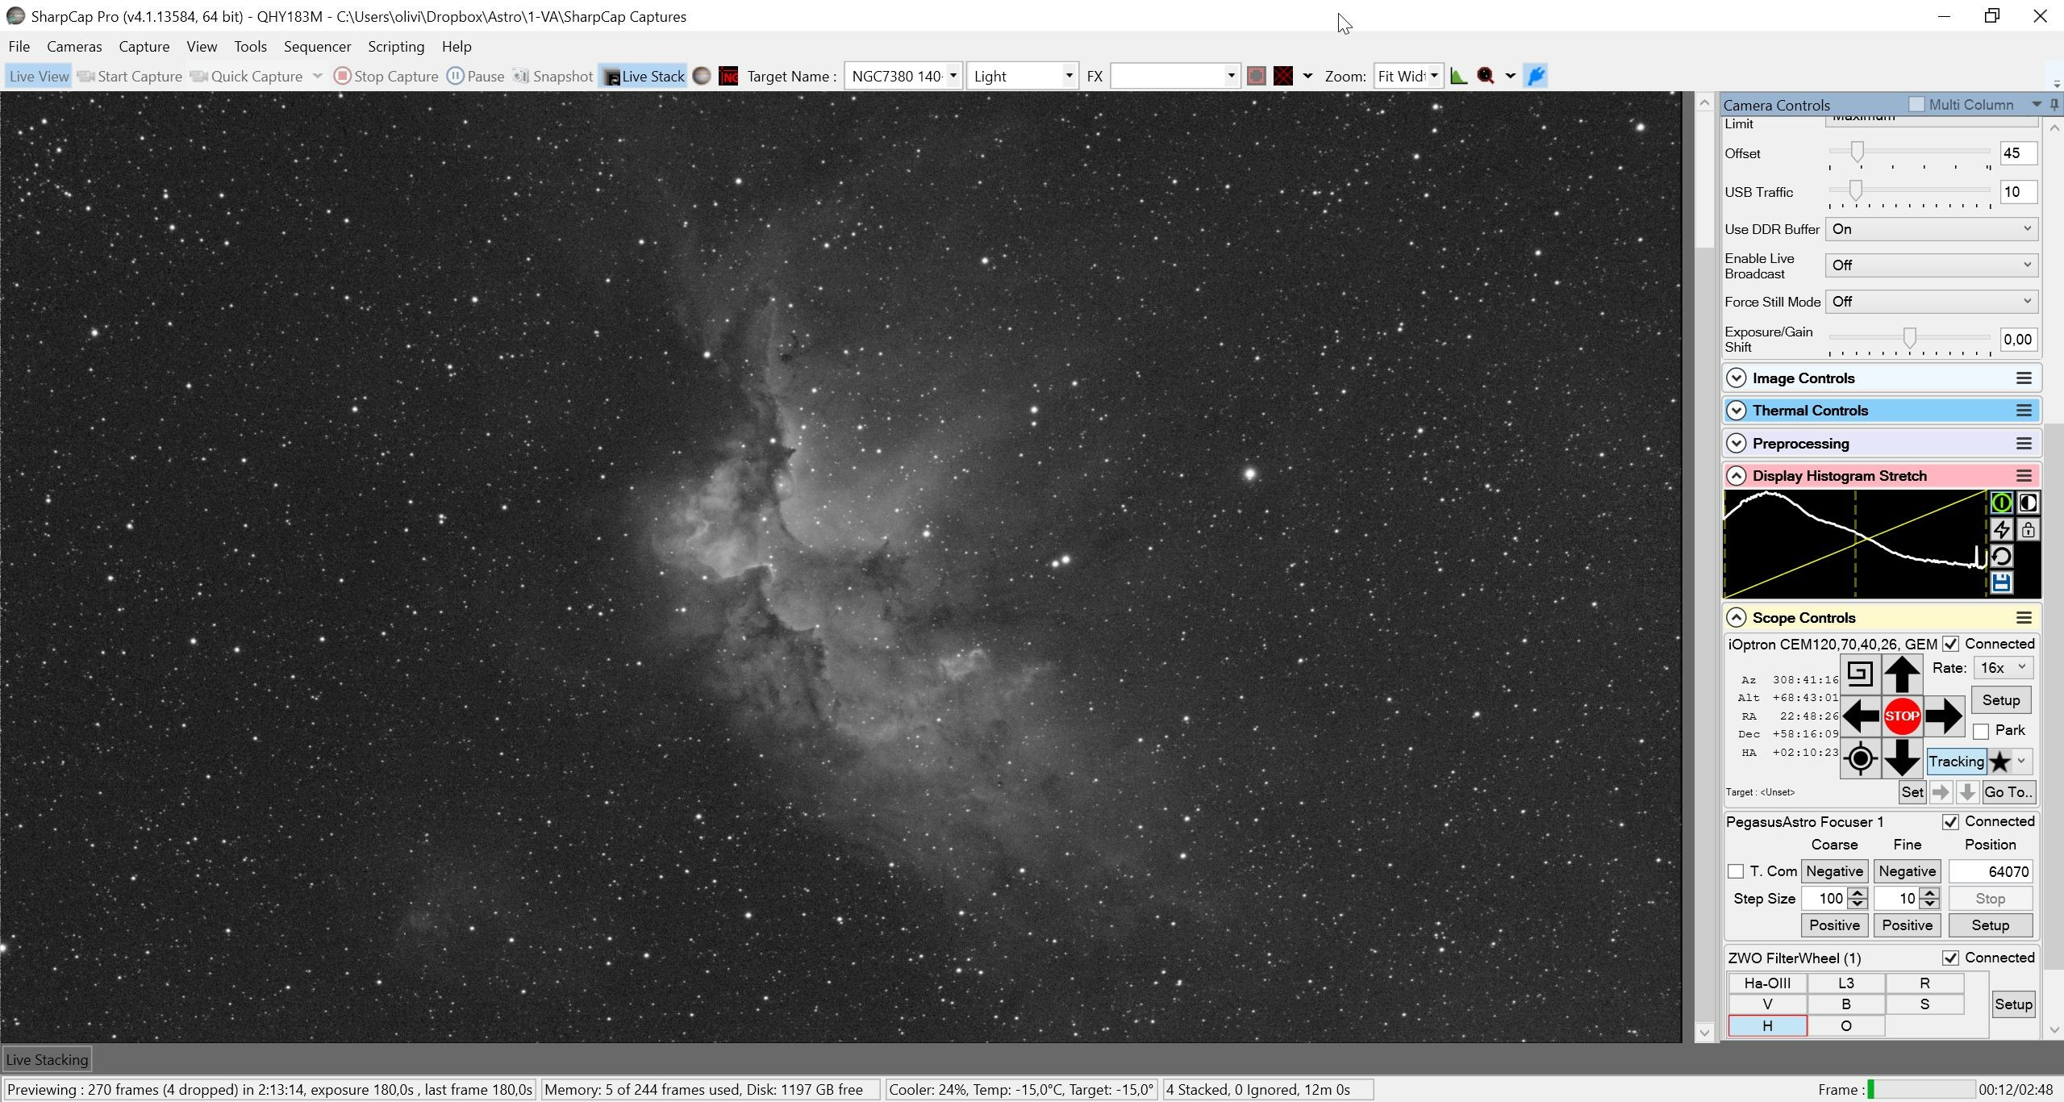Click the mount recenter crosshair icon
Image resolution: width=2064 pixels, height=1102 pixels.
[x=1861, y=758]
